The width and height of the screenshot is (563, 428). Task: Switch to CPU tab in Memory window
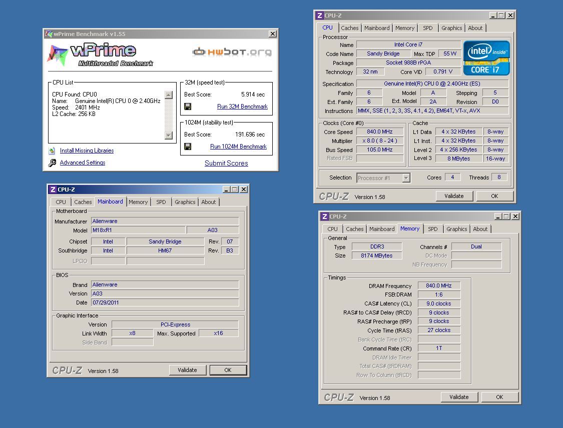(332, 229)
